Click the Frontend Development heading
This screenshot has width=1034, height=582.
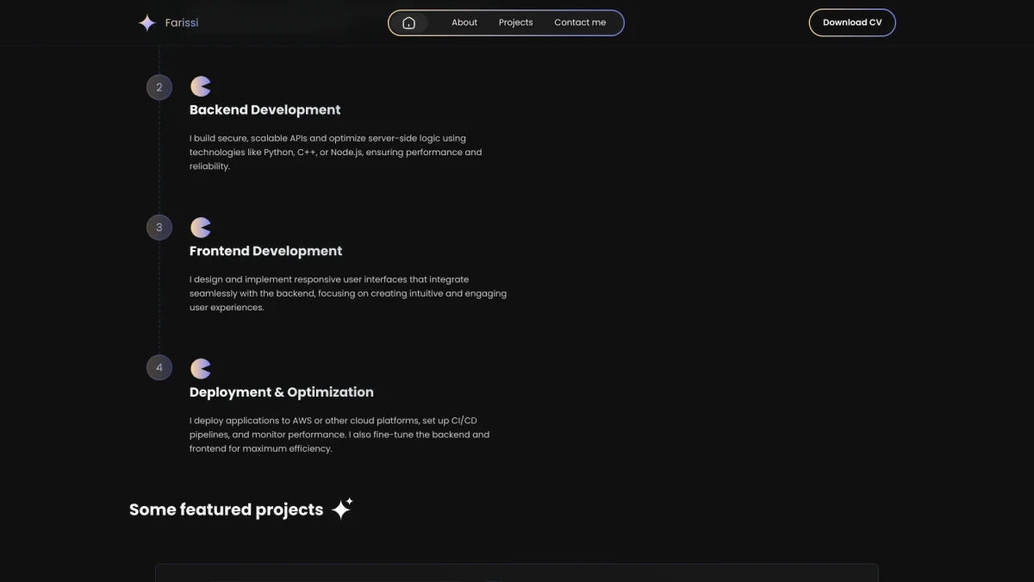pyautogui.click(x=265, y=251)
